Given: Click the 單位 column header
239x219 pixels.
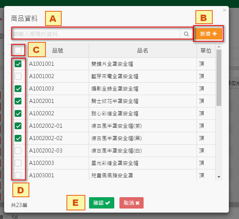Looking at the screenshot, I should point(206,50).
